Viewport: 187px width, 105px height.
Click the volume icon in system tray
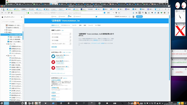(160, 103)
